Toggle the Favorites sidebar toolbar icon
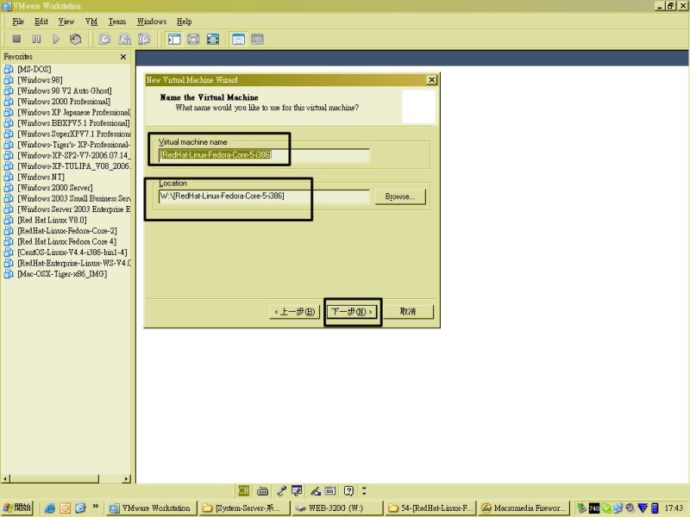This screenshot has height=517, width=690. click(174, 39)
